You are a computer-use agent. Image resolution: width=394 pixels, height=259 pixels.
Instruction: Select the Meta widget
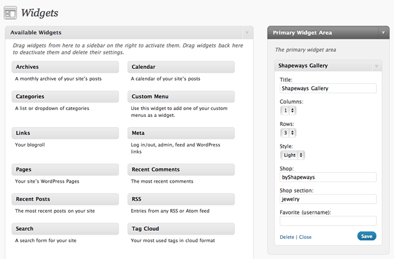(x=181, y=133)
